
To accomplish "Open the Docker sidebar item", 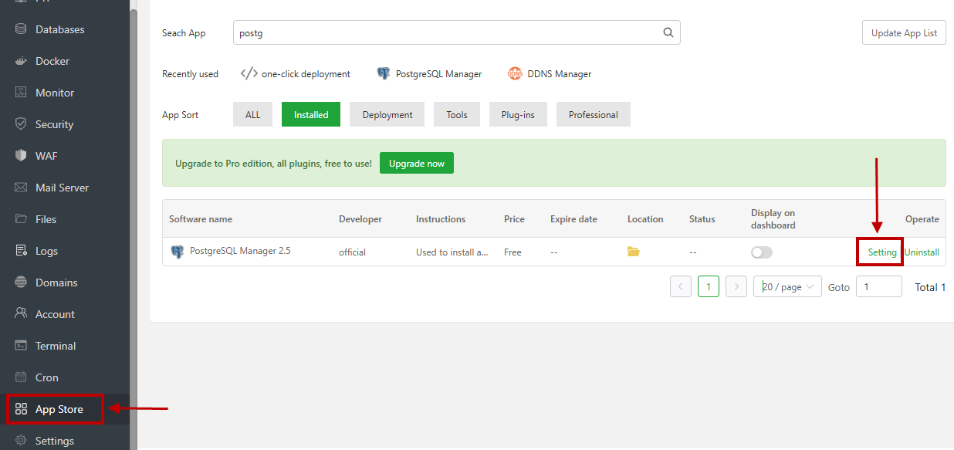I will (x=52, y=61).
